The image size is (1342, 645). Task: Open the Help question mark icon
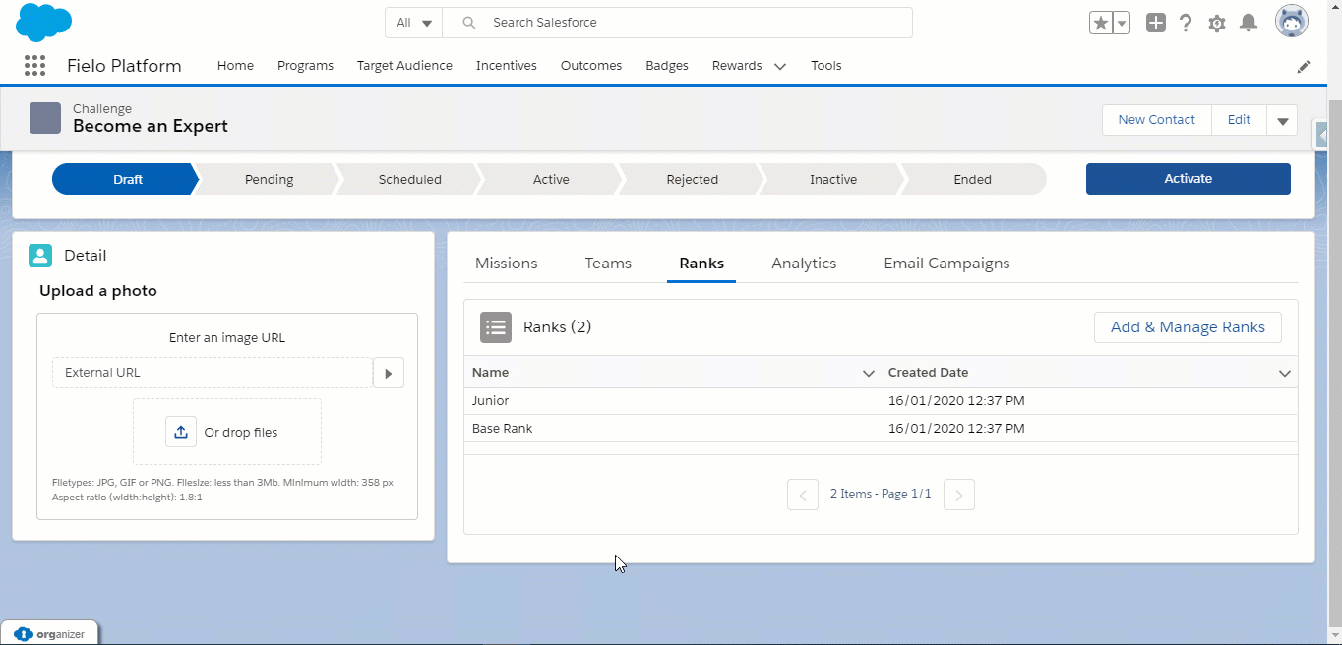pyautogui.click(x=1186, y=23)
